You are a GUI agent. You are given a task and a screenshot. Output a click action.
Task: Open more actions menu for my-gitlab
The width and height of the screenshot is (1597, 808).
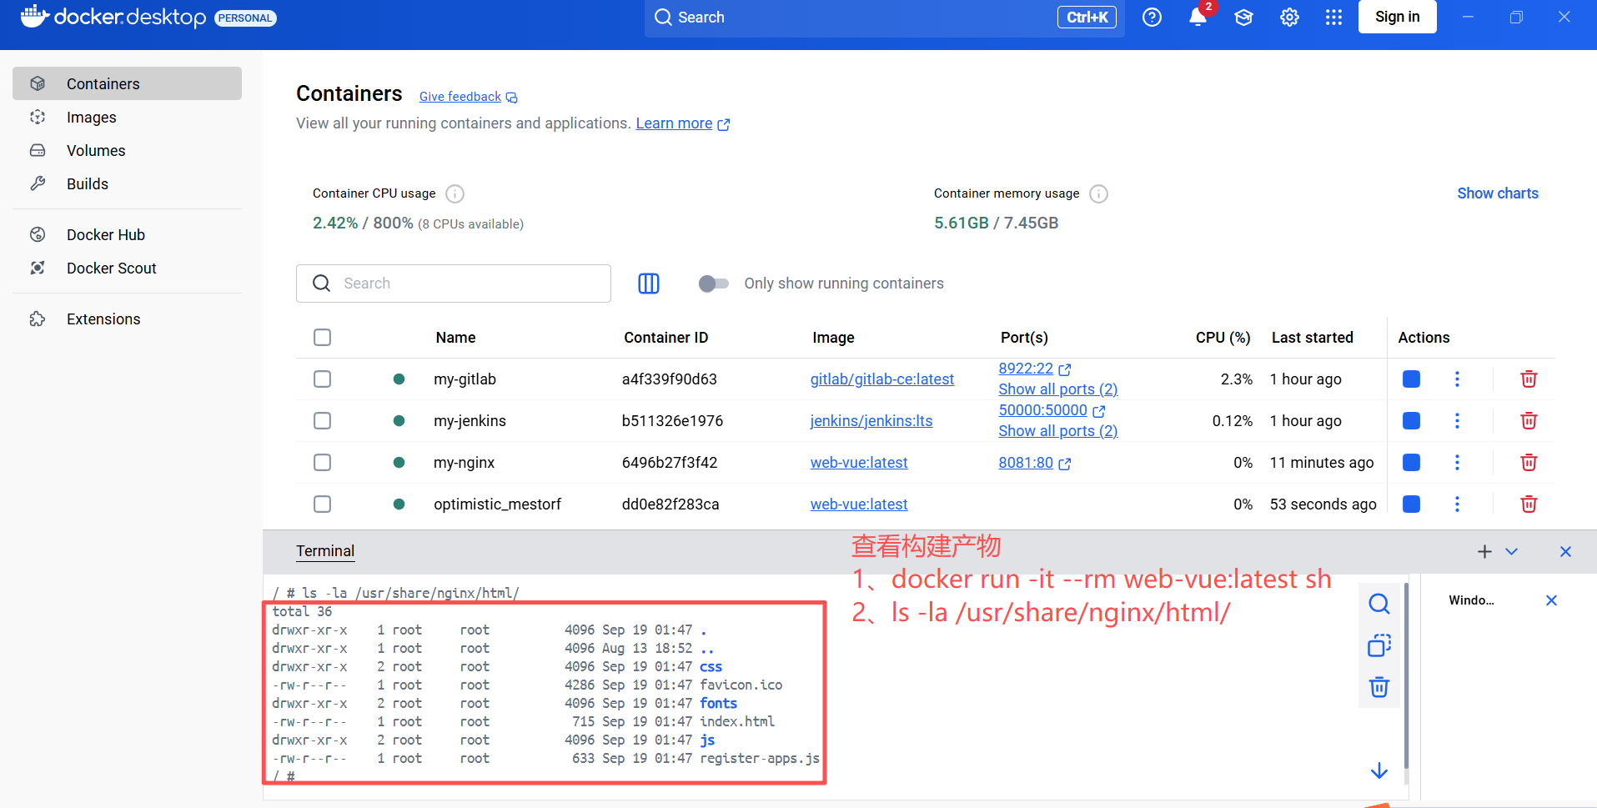(1457, 379)
